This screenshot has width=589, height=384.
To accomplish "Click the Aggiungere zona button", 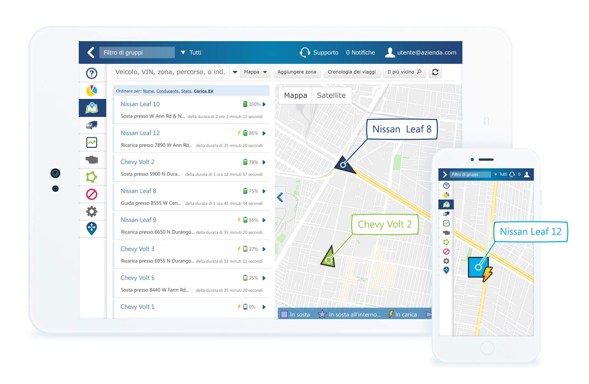I will coord(297,72).
